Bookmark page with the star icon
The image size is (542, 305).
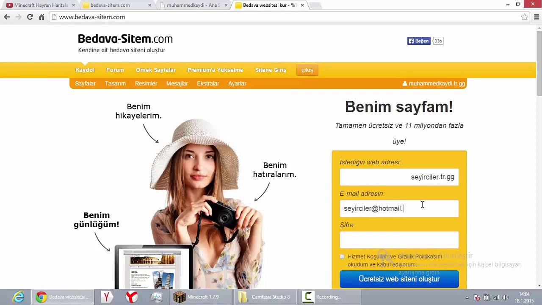point(525,17)
